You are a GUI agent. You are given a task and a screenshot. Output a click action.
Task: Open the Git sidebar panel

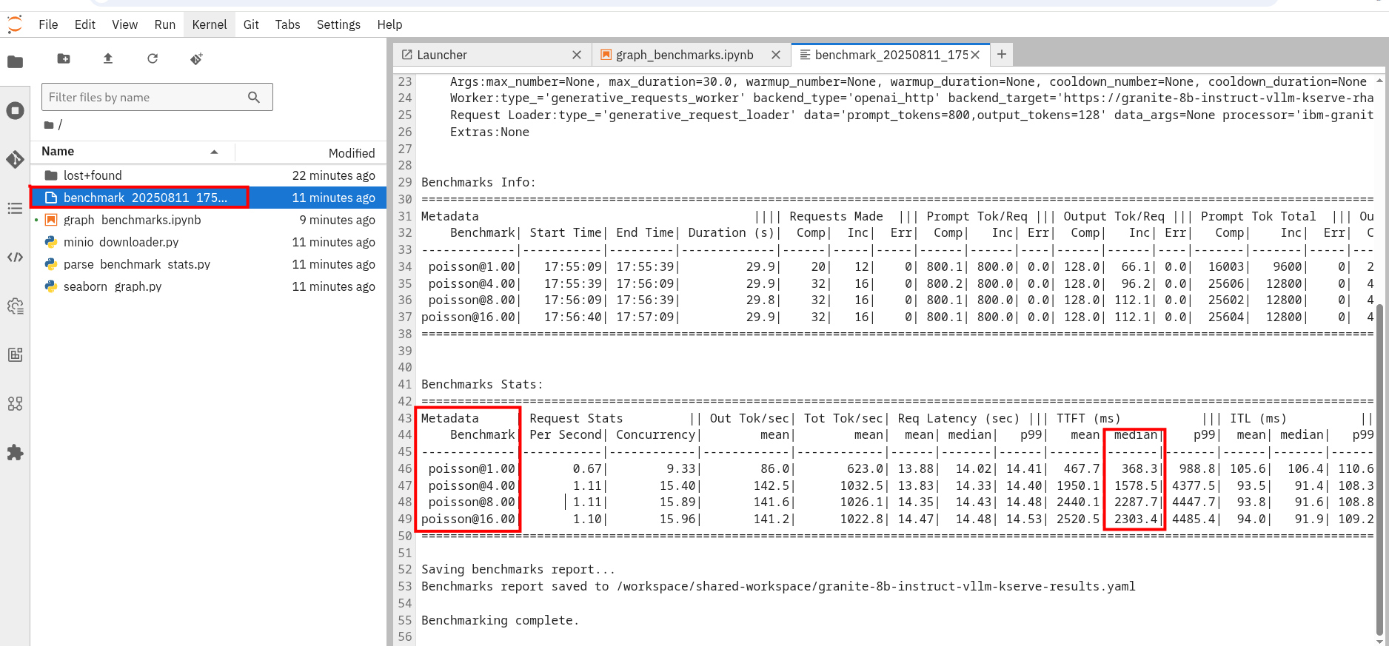tap(15, 159)
